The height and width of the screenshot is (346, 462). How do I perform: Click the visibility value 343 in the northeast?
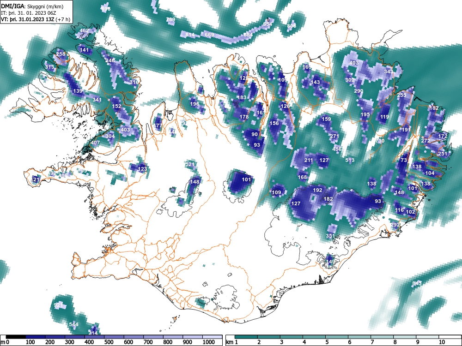(389, 72)
